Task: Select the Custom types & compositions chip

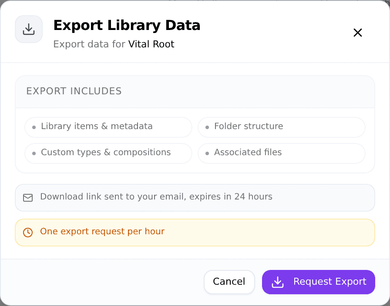Action: [108, 153]
